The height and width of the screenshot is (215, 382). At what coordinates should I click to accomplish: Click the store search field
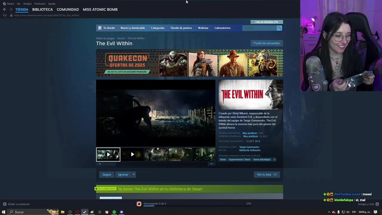click(x=260, y=28)
